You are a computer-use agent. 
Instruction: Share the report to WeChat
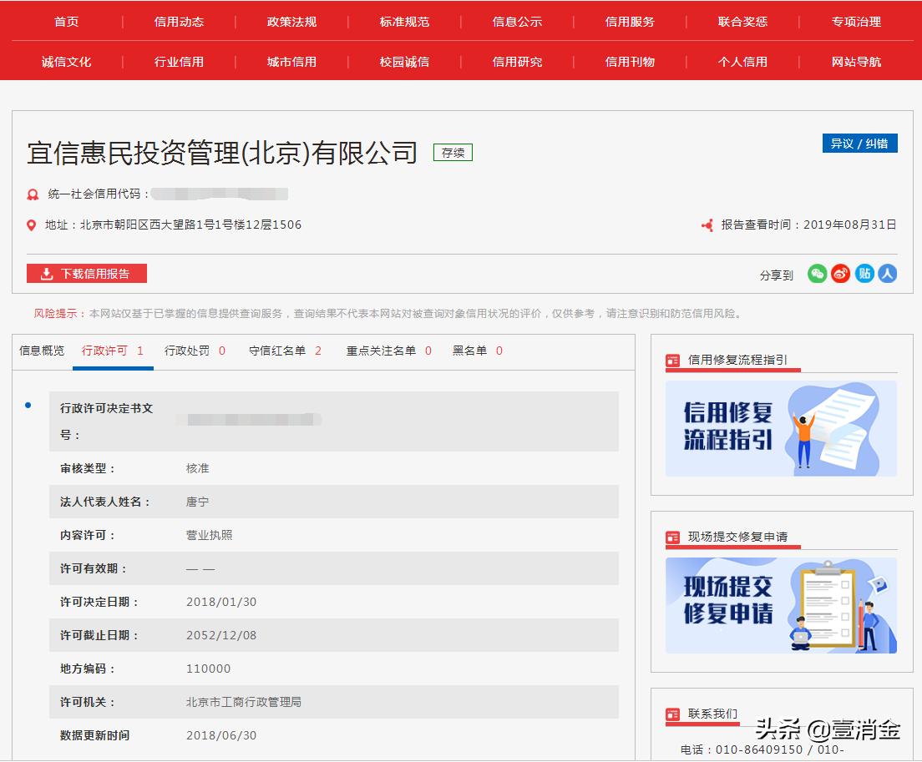click(x=818, y=273)
